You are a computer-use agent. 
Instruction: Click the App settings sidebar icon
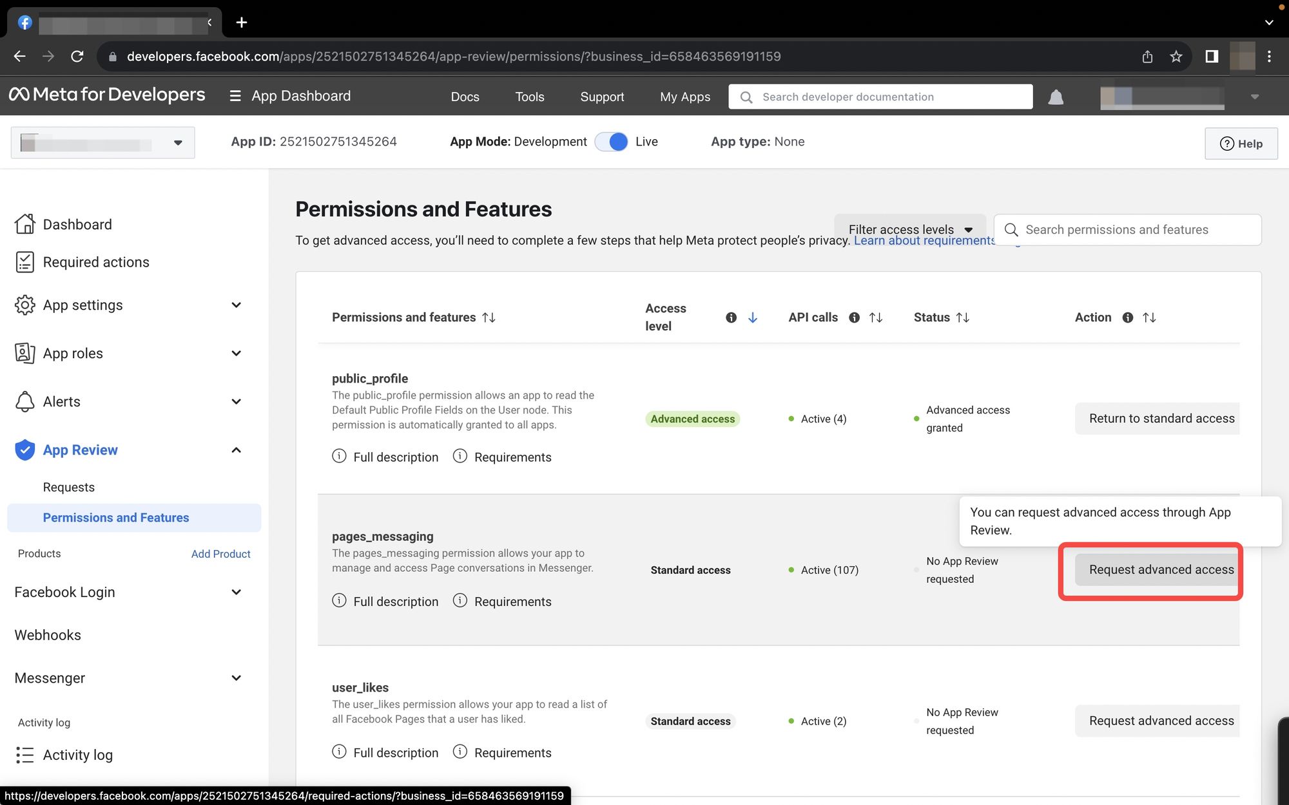24,304
